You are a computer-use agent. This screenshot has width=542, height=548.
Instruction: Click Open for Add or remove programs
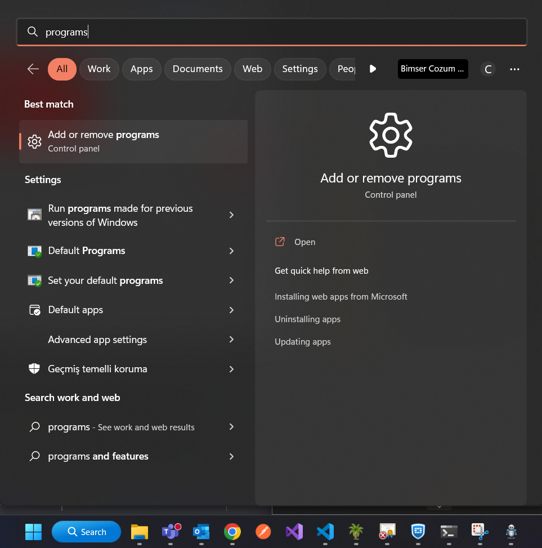pos(304,242)
